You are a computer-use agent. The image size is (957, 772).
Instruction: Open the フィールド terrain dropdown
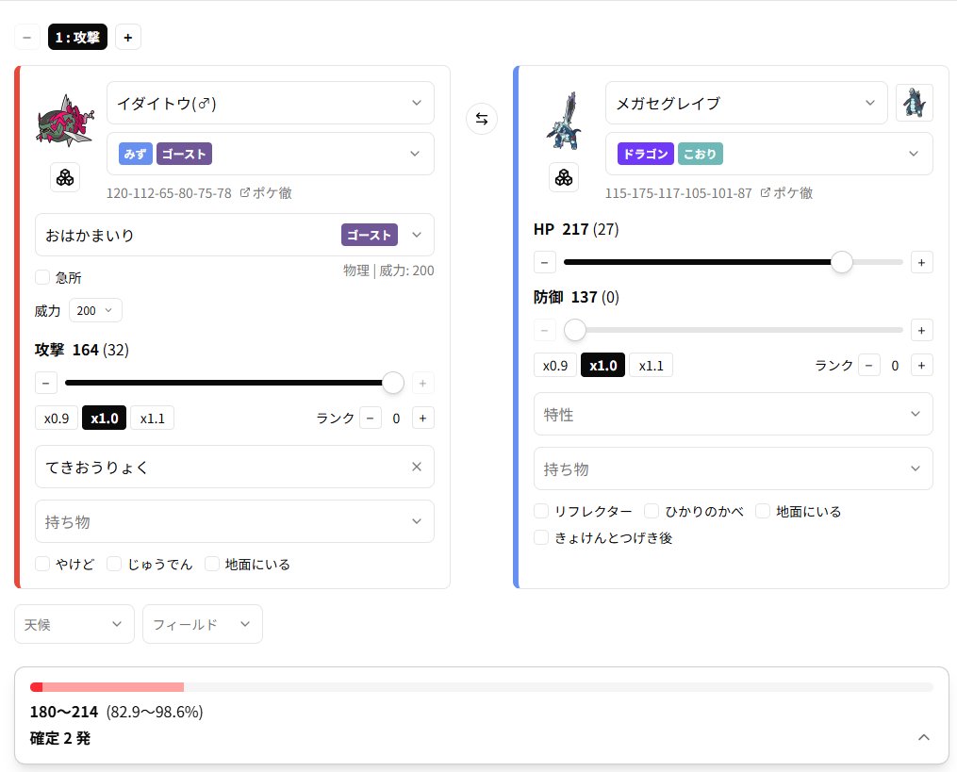point(203,624)
